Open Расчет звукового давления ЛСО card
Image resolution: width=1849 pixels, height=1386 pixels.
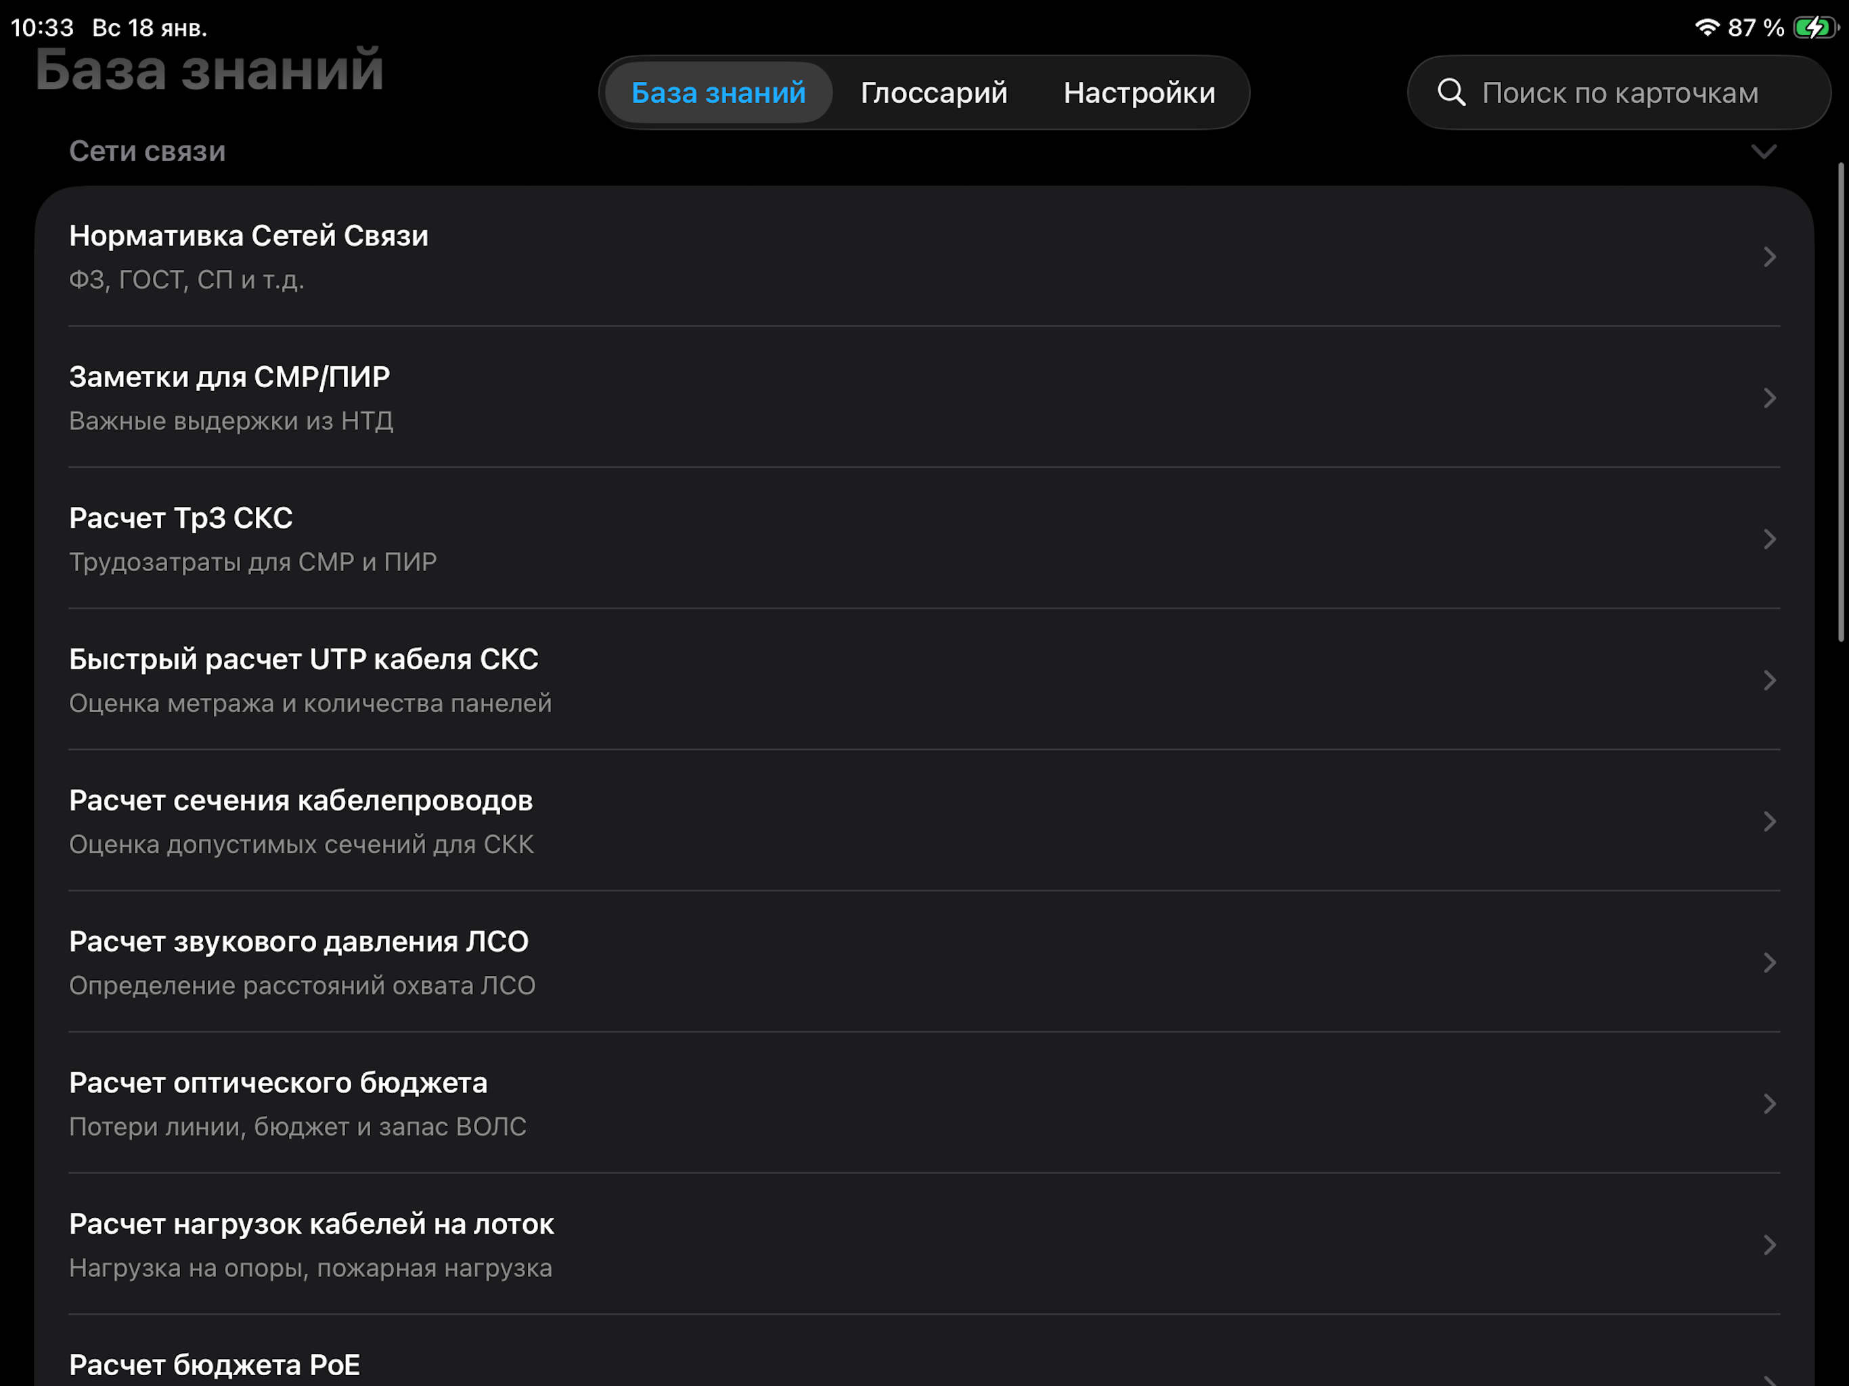(924, 962)
